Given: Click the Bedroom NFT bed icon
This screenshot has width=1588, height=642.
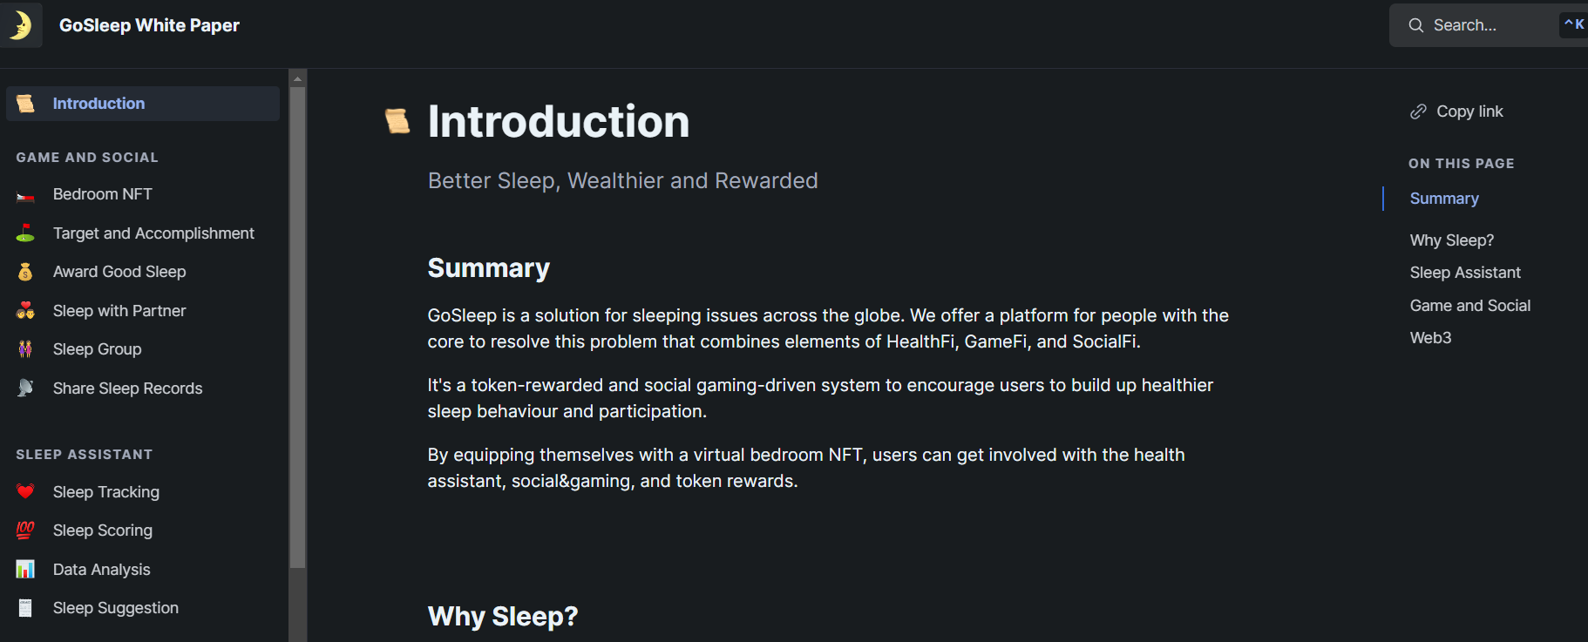Looking at the screenshot, I should 25,195.
